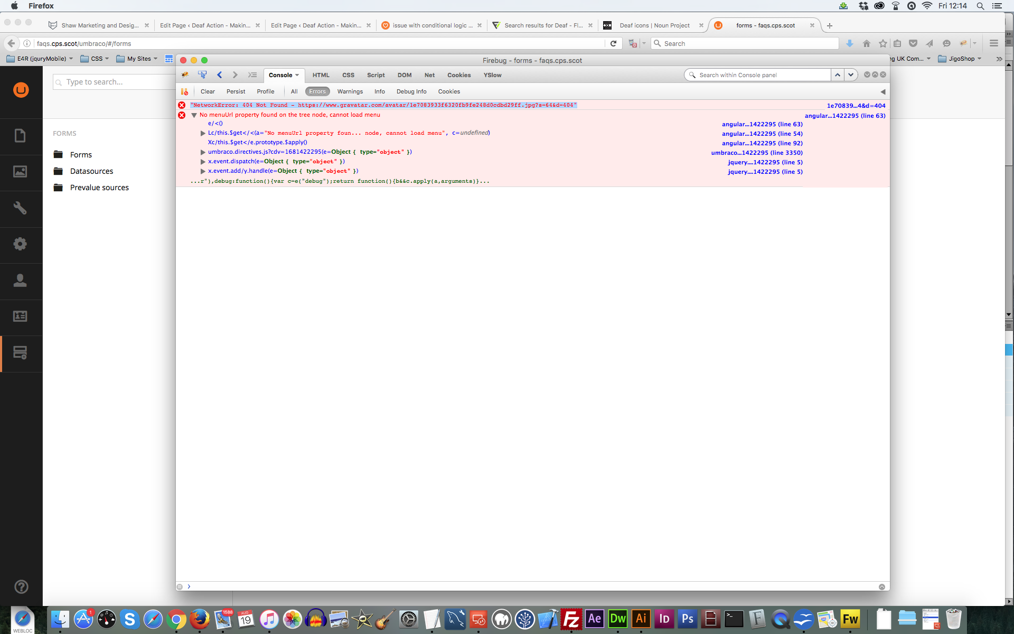Viewport: 1014px width, 634px height.
Task: Click the Firebug bug icon in panel toolbar
Action: [x=185, y=75]
